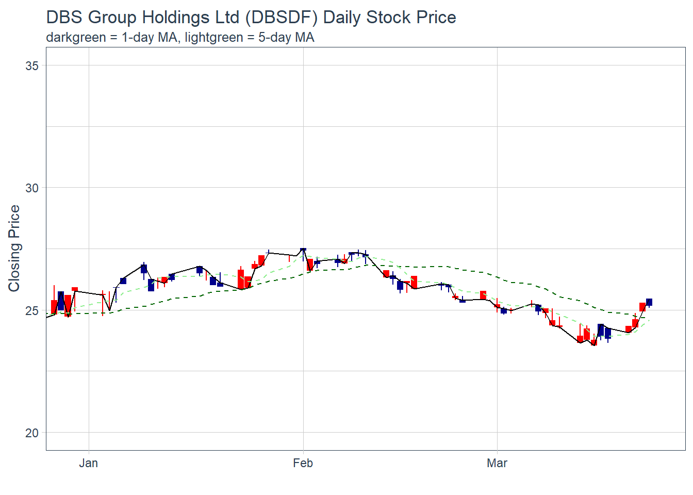This screenshot has width=693, height=495.
Task: Select the tall red candlestick in late January
Action: (x=241, y=279)
